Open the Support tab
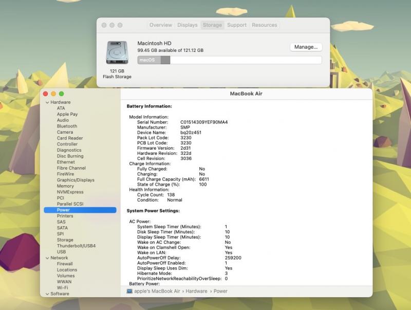The image size is (411, 310). [x=237, y=25]
